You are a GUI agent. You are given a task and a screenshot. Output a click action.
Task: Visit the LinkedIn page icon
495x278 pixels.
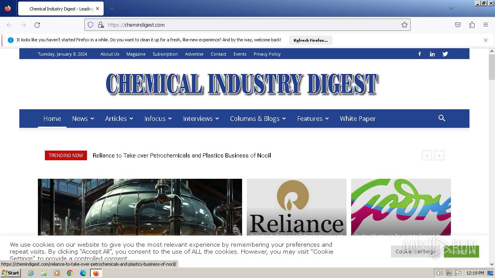(x=432, y=54)
